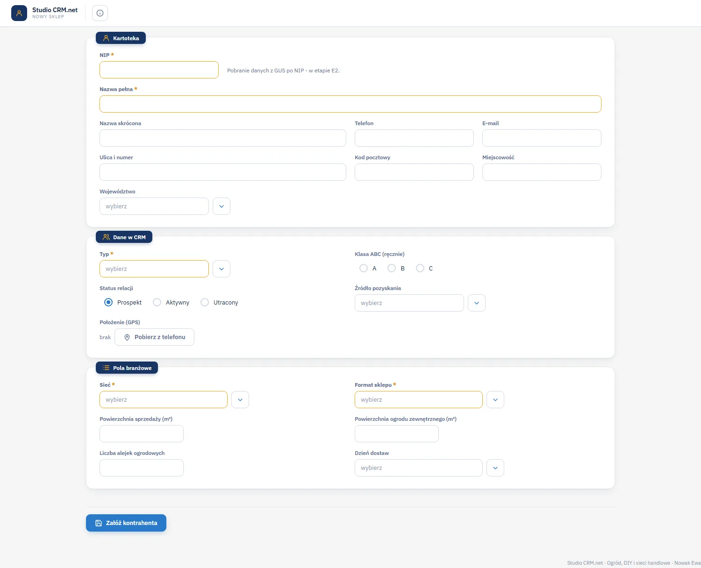Focus the E-mail input field

point(542,138)
